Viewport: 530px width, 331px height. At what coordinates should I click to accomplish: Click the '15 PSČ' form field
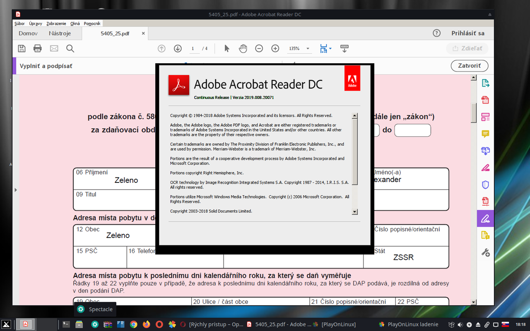click(x=100, y=257)
